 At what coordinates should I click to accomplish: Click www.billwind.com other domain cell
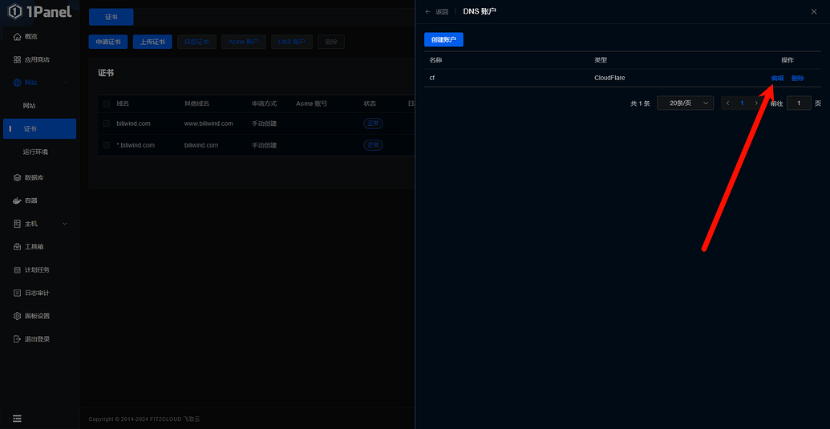[209, 123]
